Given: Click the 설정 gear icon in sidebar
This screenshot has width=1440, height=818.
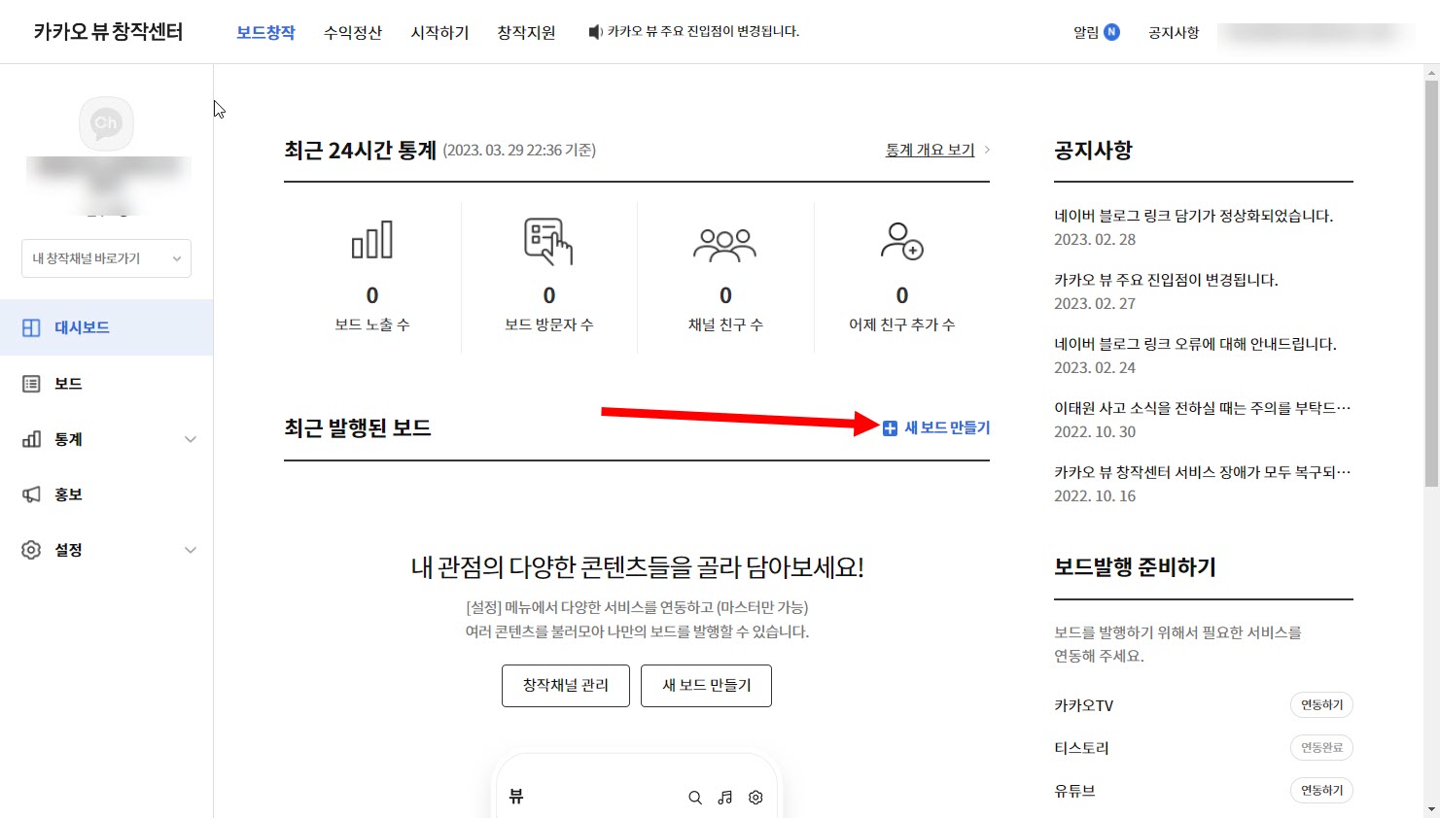Looking at the screenshot, I should point(31,550).
